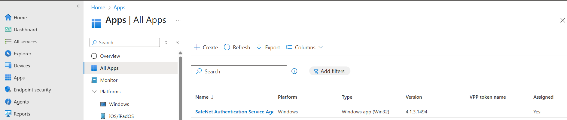
Task: Click the Overview info circle icon
Action: click(x=94, y=56)
